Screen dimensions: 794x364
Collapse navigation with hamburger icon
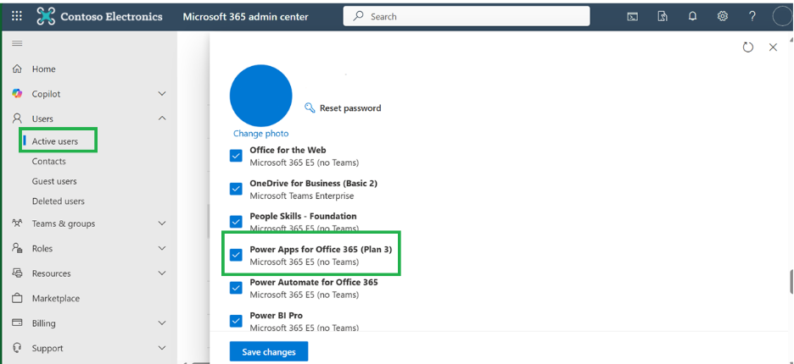[x=17, y=43]
